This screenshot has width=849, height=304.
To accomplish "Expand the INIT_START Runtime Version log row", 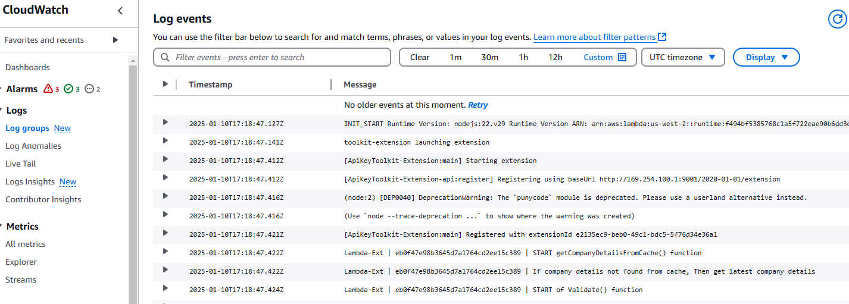I will 166,123.
